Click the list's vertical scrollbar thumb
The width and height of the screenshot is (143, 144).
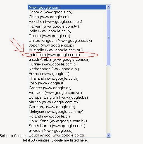(108, 38)
